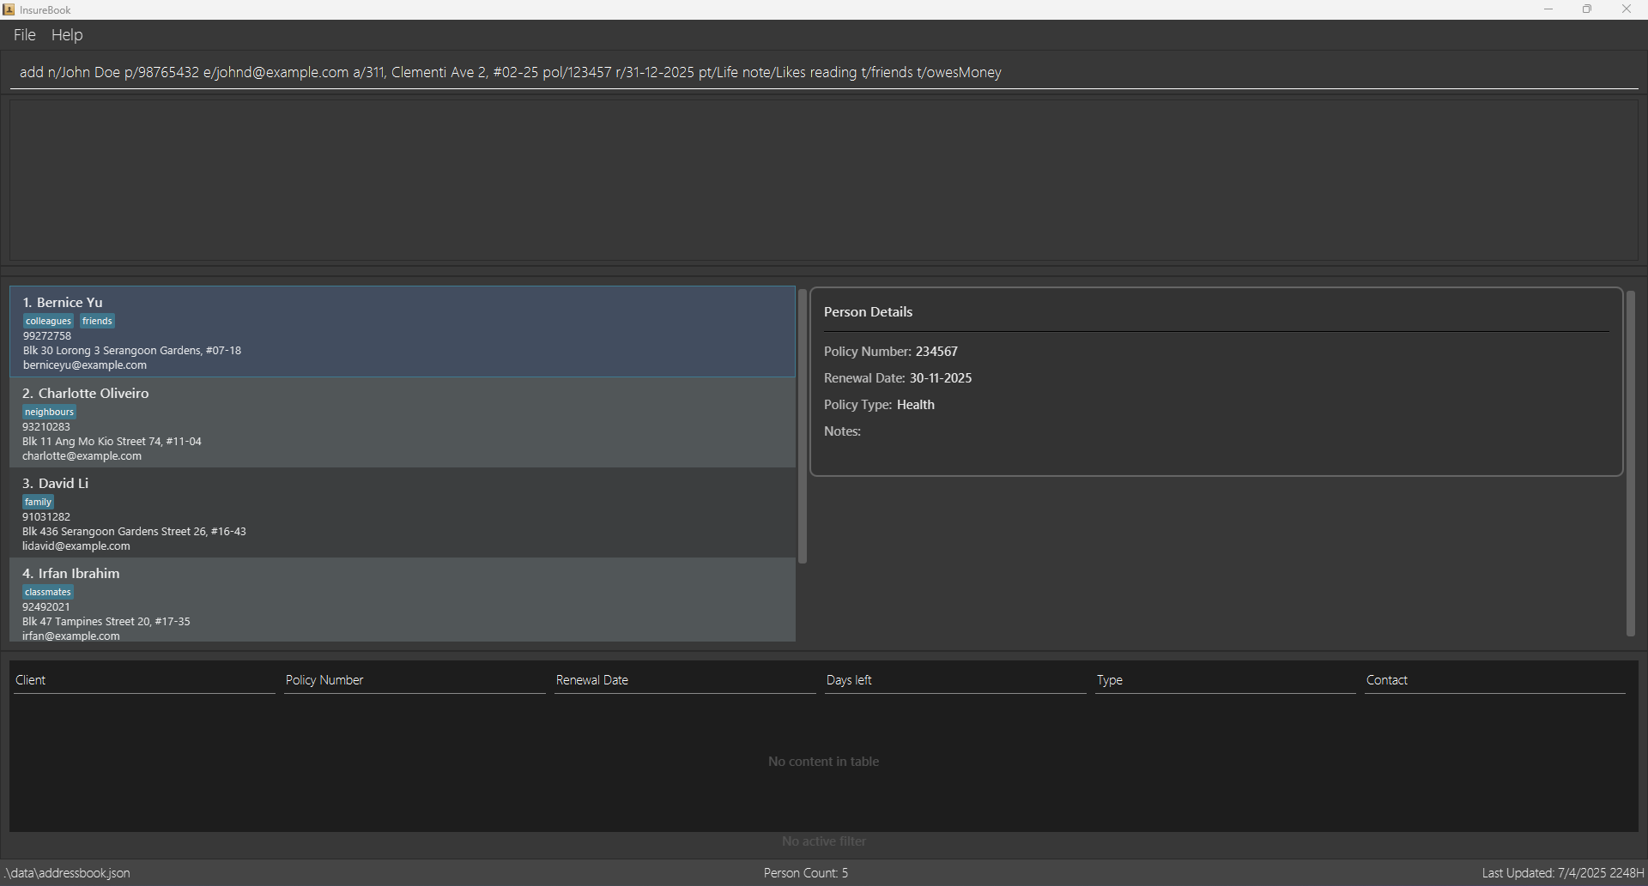Click the command input box

(824, 72)
